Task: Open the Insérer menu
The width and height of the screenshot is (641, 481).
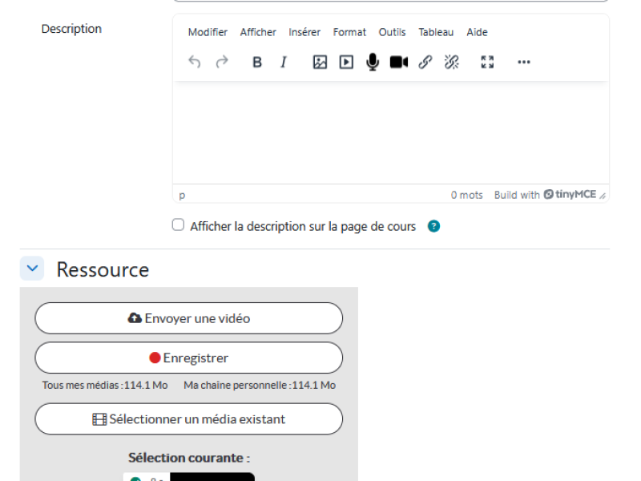Action: click(x=304, y=32)
